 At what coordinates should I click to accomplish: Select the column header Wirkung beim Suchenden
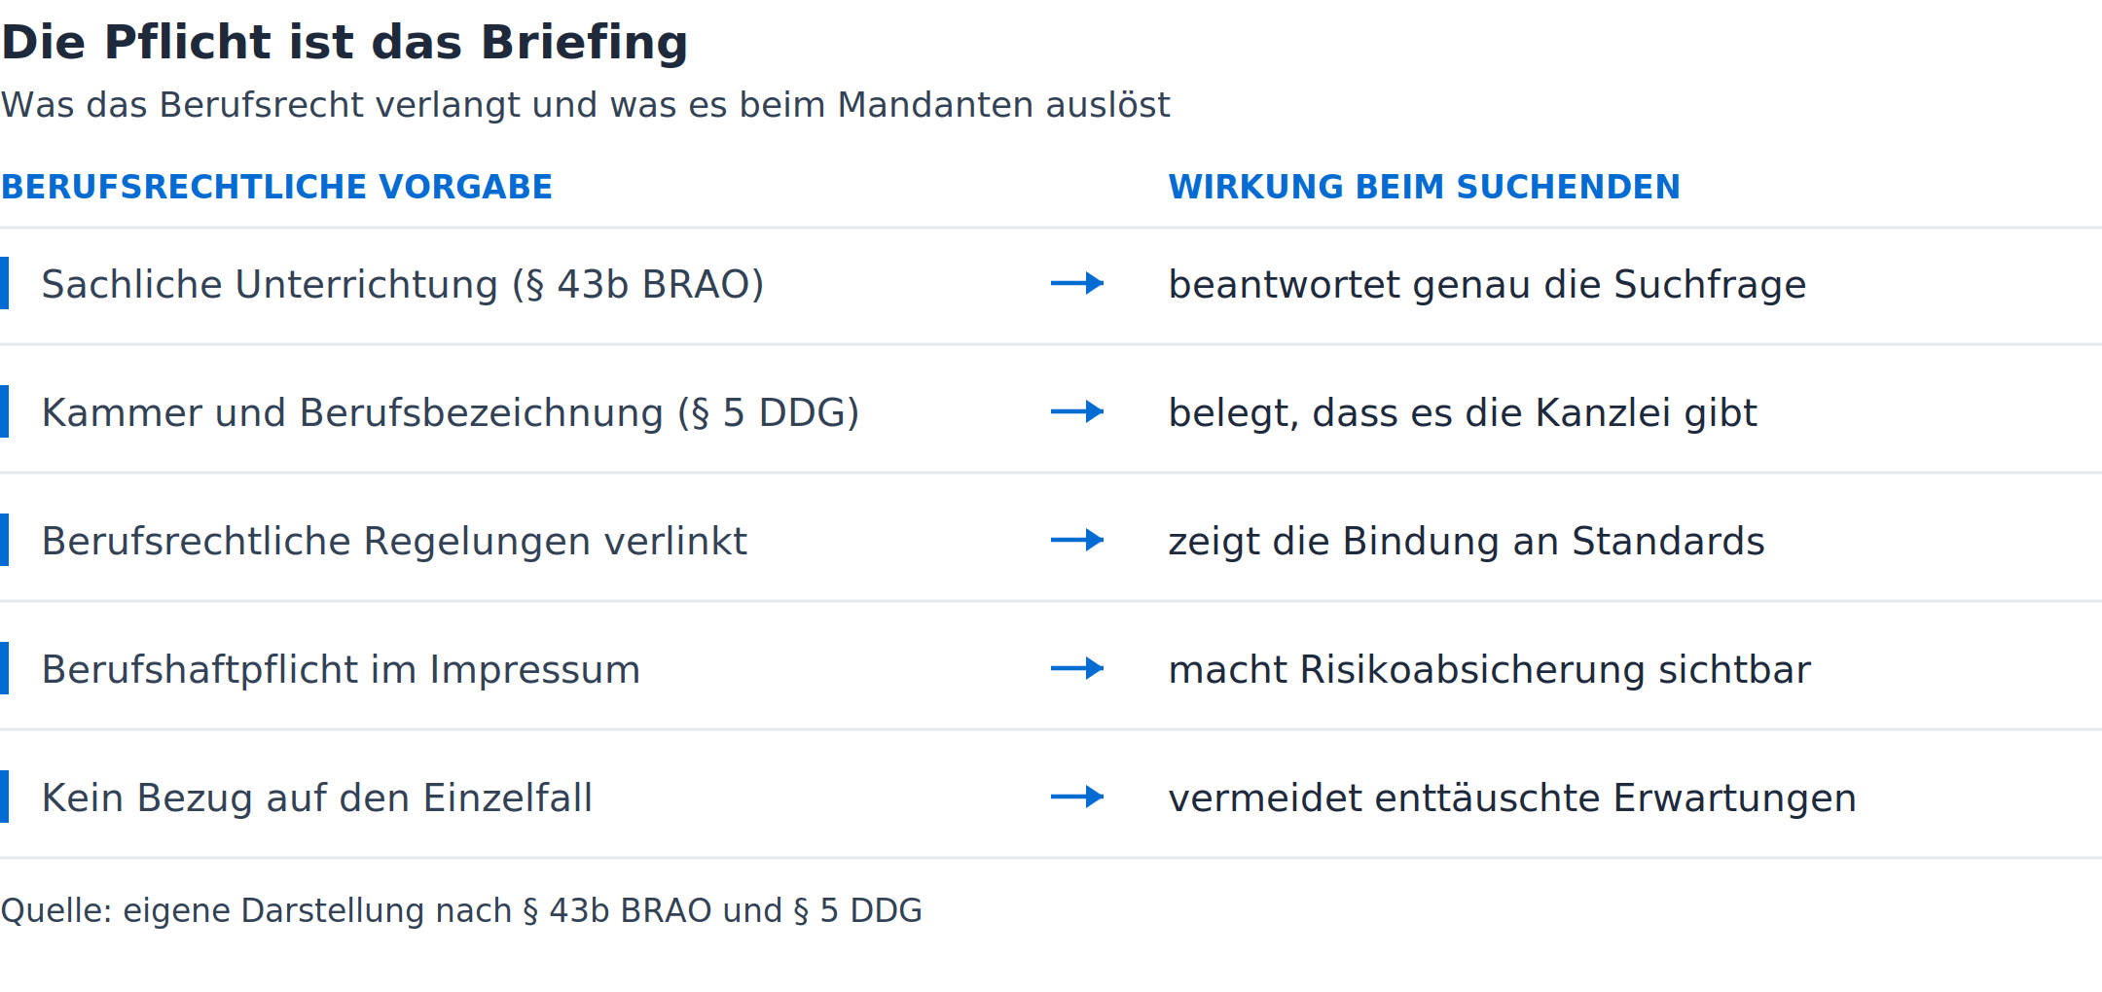1424,187
